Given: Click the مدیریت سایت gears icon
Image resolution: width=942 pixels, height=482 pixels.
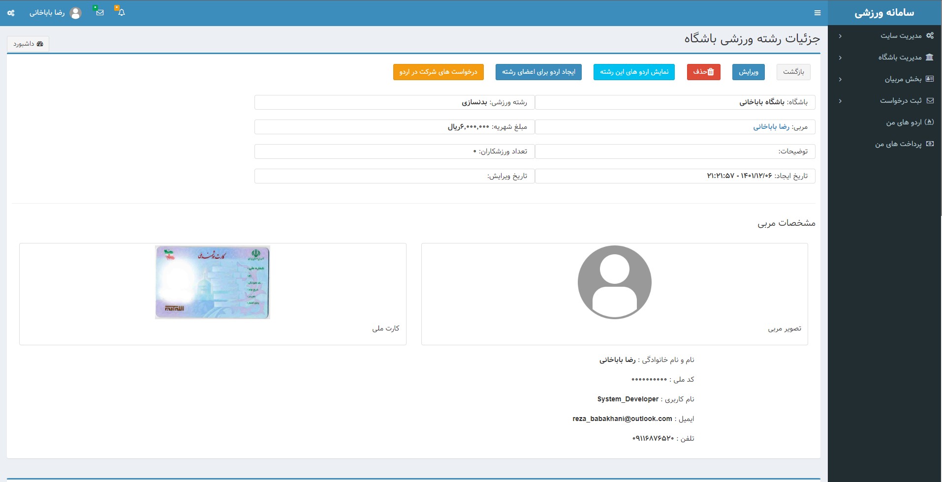Looking at the screenshot, I should click(930, 35).
